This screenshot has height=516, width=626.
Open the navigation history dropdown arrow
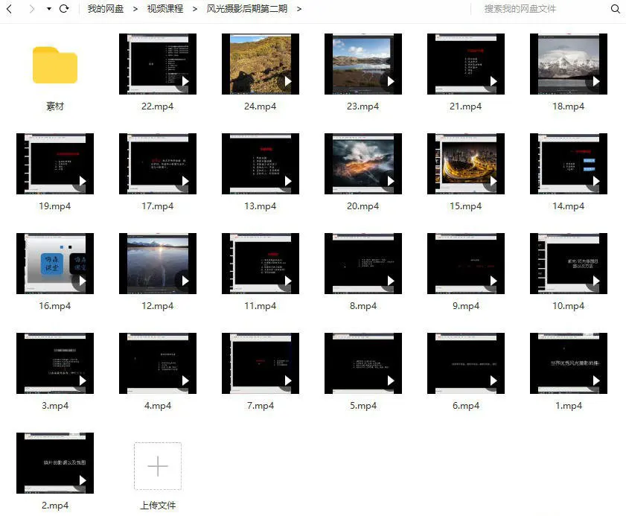(x=48, y=9)
